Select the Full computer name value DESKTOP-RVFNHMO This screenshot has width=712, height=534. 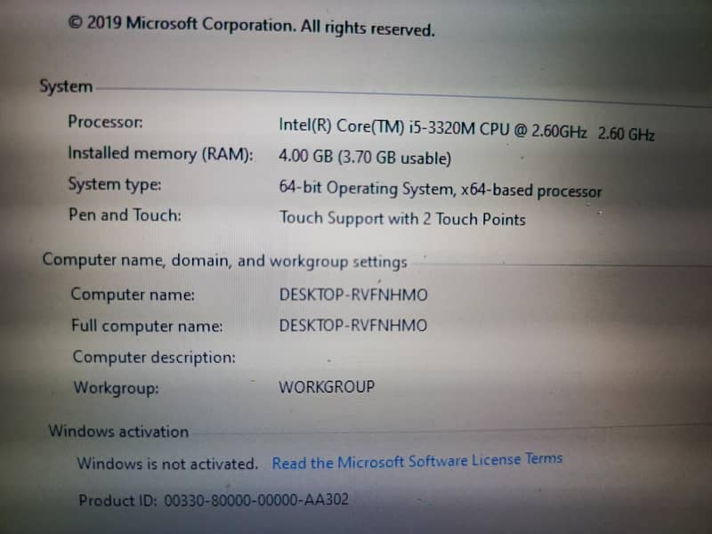tap(352, 326)
